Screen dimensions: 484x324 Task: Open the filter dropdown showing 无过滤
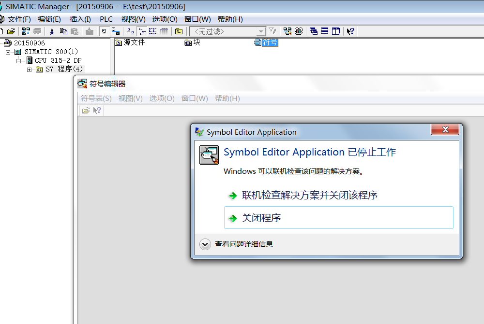tap(261, 31)
